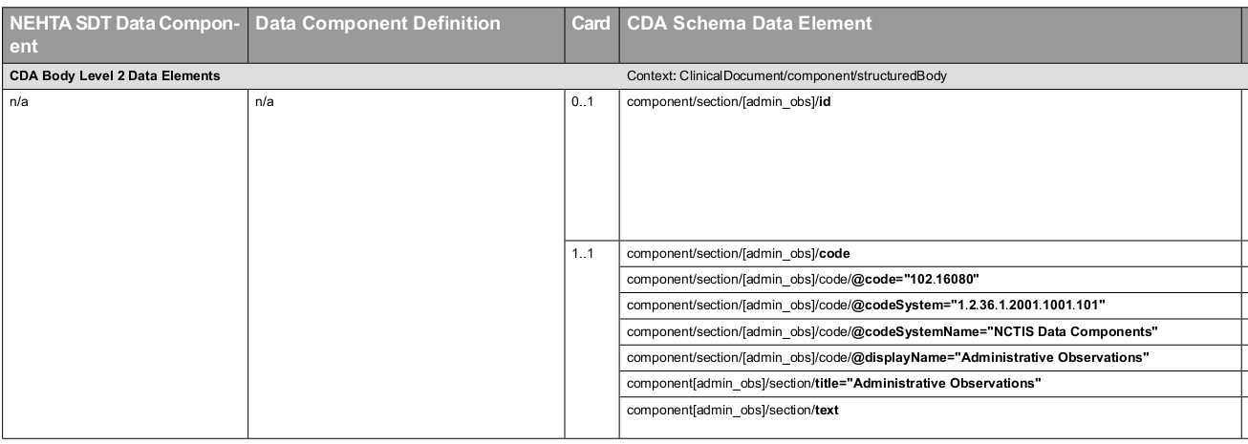Click the 'CDA Body Level 2 Data Elements' row label

coord(115,76)
